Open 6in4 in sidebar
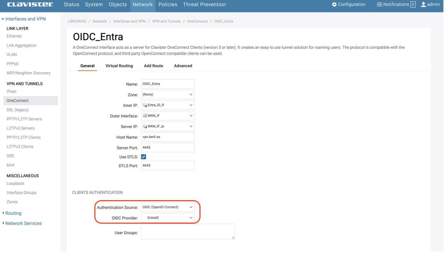 (x=10, y=165)
